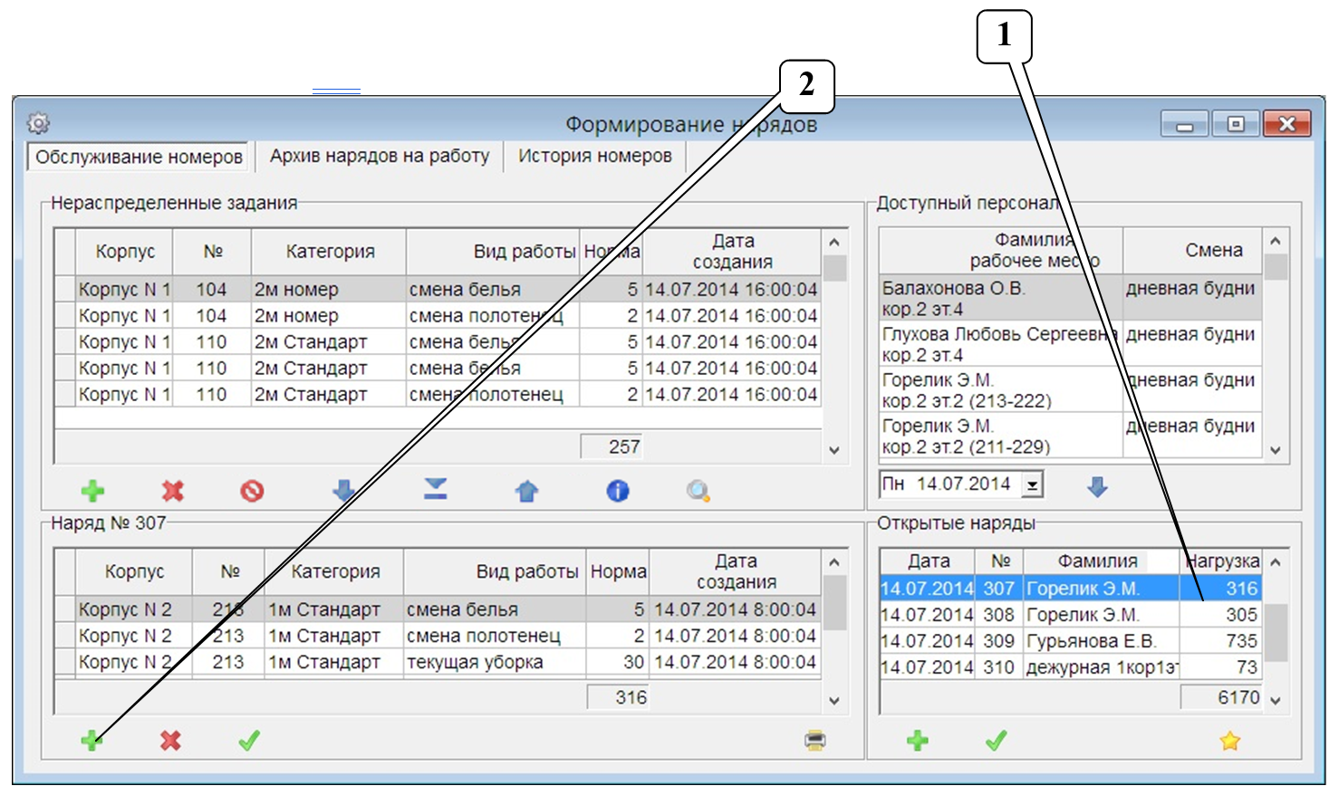Click the blue info icon in unassigned tasks toolbar
This screenshot has height=786, width=1339.
click(617, 491)
